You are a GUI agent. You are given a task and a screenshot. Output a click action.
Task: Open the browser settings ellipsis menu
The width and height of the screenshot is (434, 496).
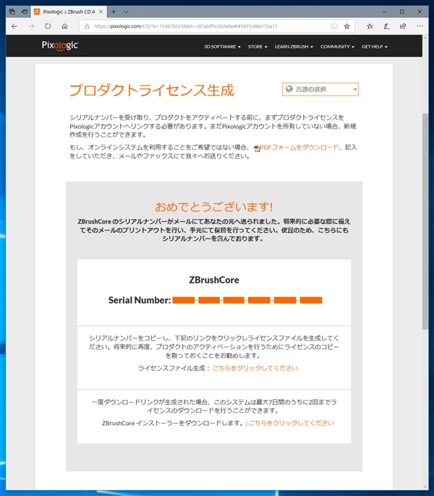(x=420, y=26)
